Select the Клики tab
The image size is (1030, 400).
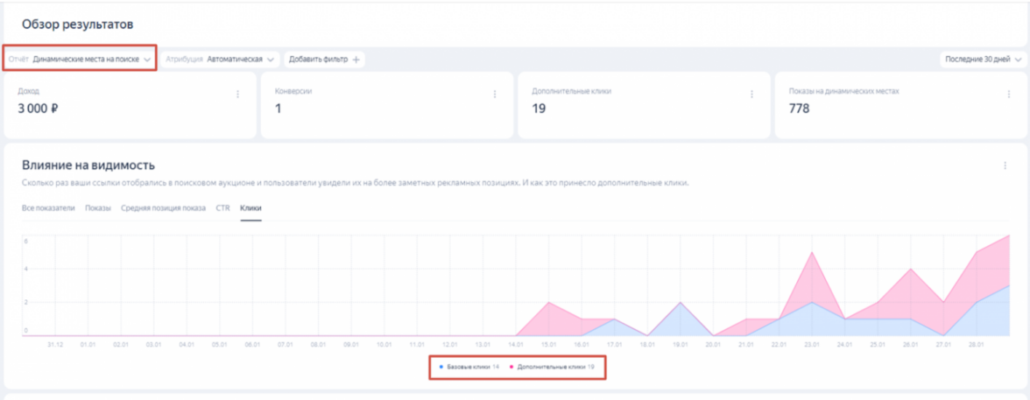point(250,208)
